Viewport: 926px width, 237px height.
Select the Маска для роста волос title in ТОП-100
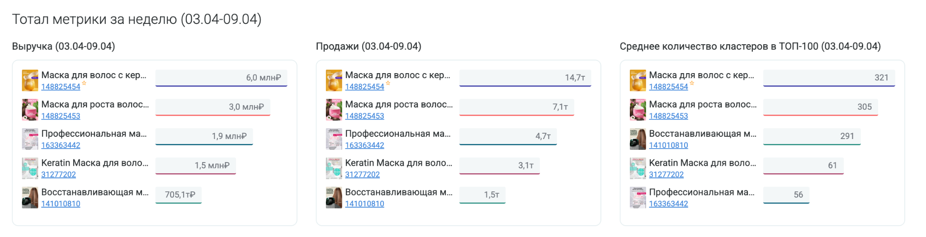click(x=703, y=104)
